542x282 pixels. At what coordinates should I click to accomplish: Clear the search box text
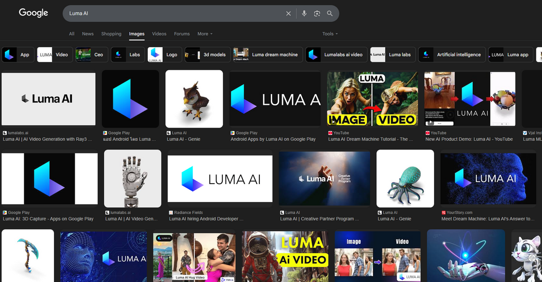coord(288,13)
